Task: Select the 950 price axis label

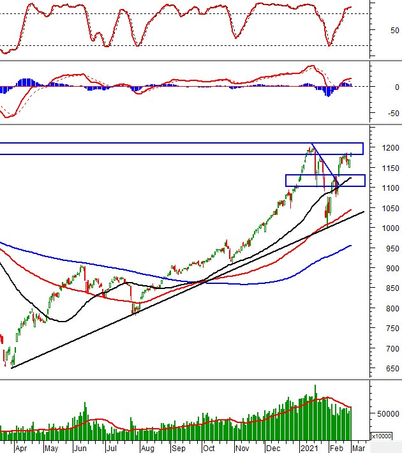Action: [x=392, y=248]
